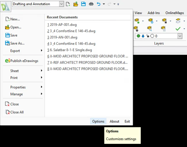The width and height of the screenshot is (187, 147).
Task: Click the Print icon in quick access toolbar
Action: [91, 4]
